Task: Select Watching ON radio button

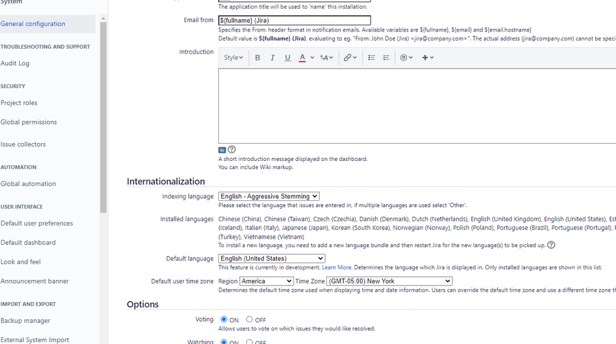Action: tap(224, 342)
